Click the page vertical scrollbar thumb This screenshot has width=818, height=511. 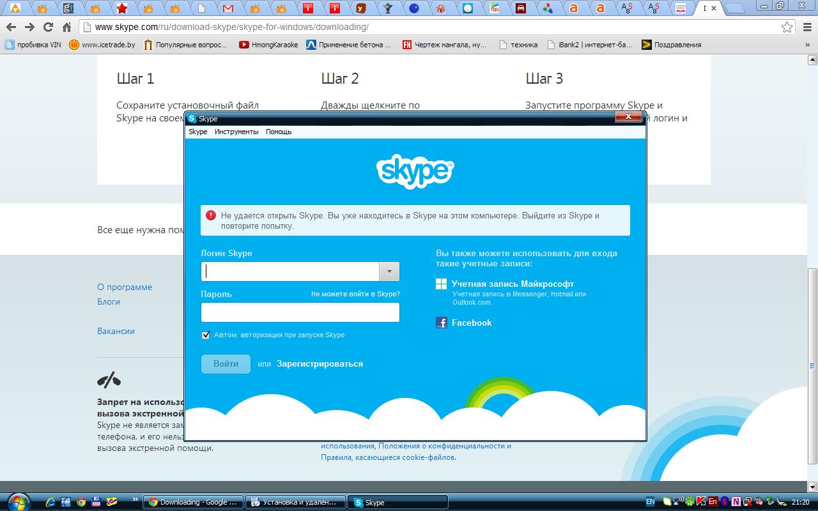(813, 366)
